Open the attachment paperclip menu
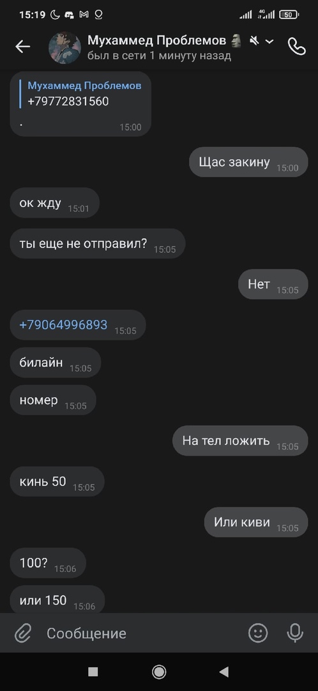The width and height of the screenshot is (318, 691). (x=22, y=633)
